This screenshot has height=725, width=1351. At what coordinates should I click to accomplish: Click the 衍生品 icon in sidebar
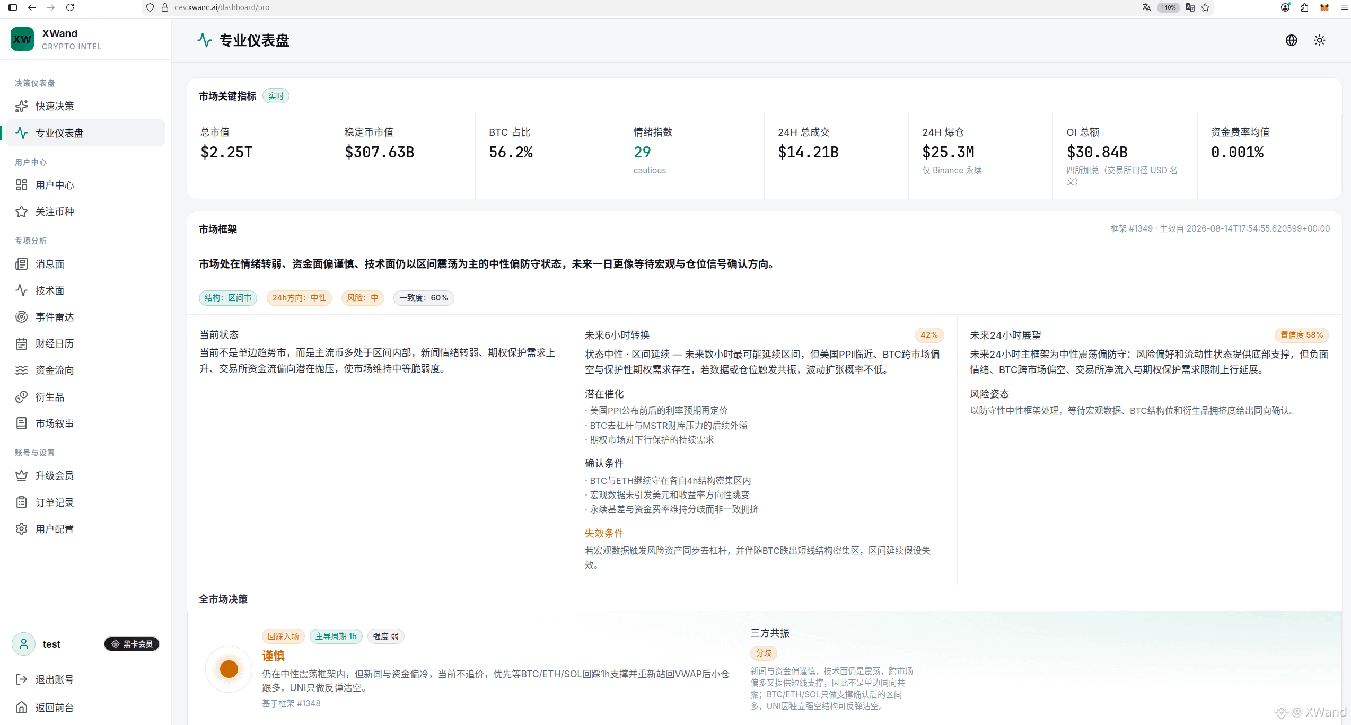pos(21,397)
